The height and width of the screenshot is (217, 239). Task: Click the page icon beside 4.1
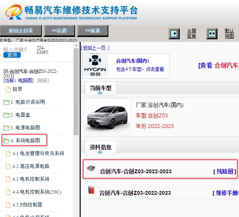click(8, 154)
